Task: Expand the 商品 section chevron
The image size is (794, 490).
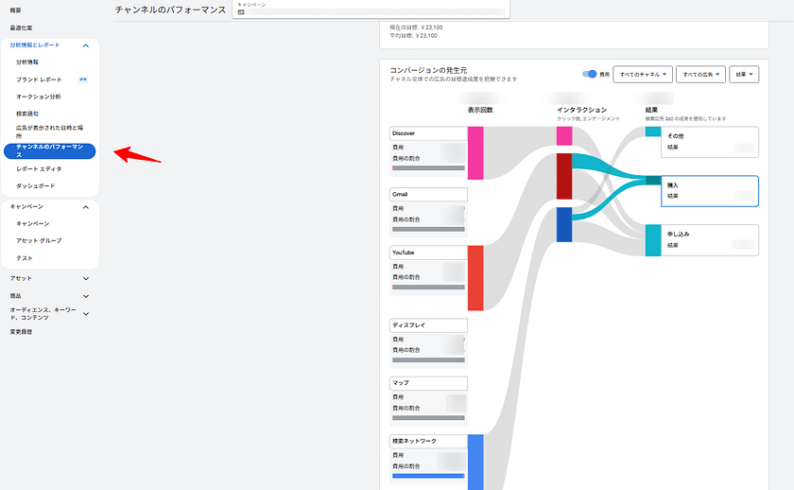Action: click(86, 296)
